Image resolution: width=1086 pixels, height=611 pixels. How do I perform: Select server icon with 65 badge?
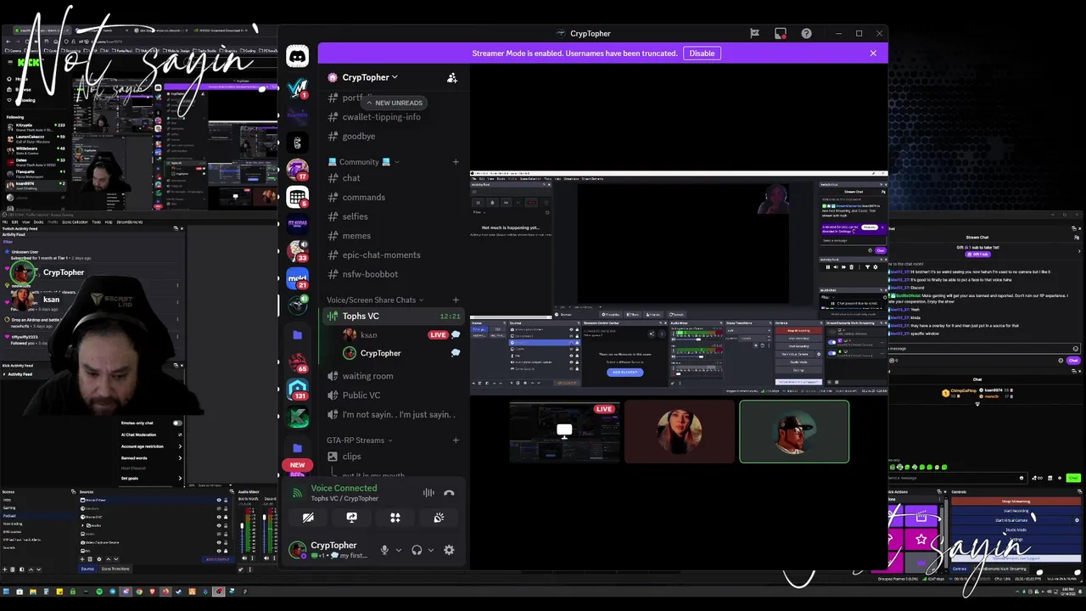point(297,362)
